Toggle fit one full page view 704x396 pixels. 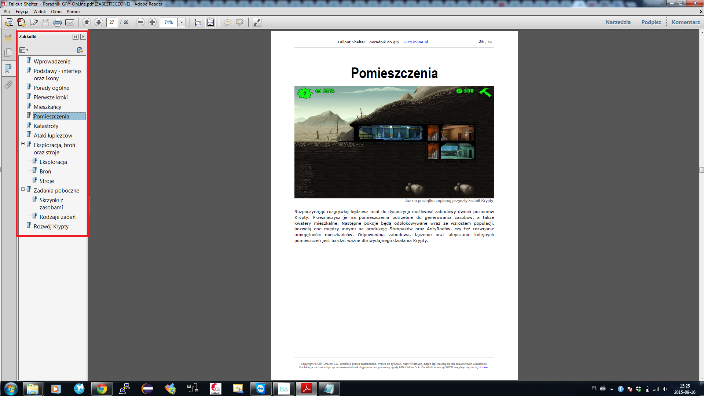(x=210, y=22)
